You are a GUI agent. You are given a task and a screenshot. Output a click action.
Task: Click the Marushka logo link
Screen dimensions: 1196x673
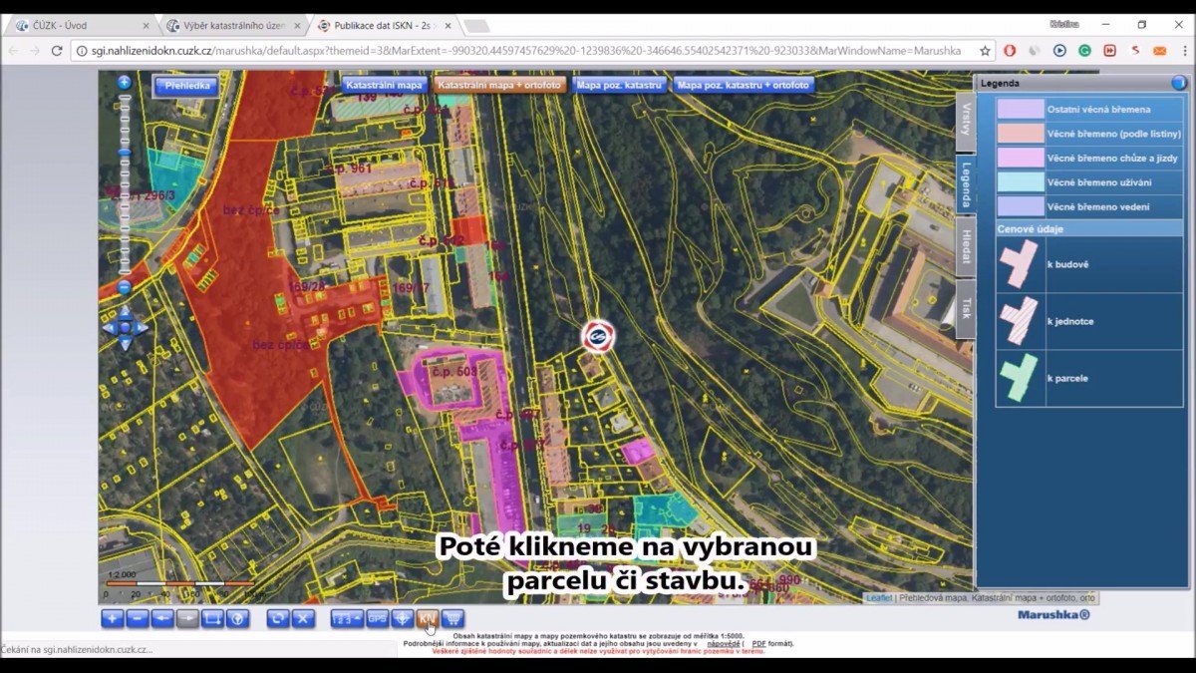(1053, 614)
